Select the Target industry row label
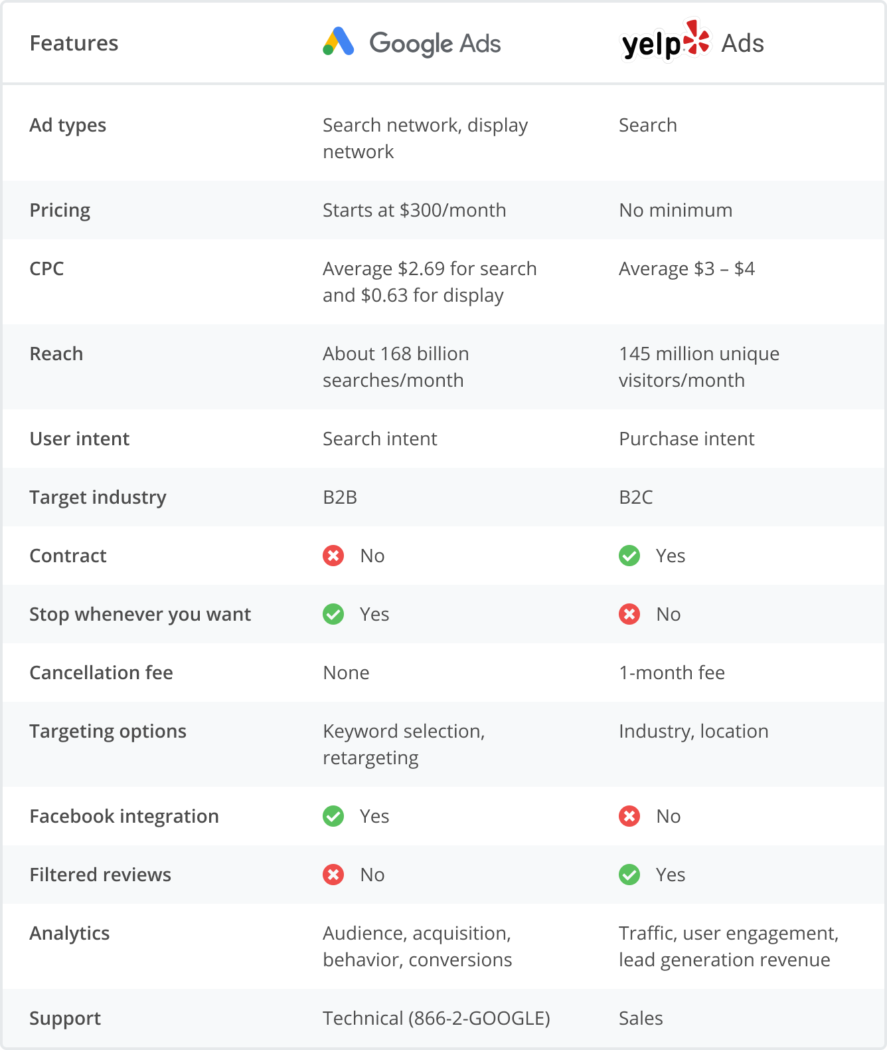Screen dimensions: 887x1050 pyautogui.click(x=98, y=497)
